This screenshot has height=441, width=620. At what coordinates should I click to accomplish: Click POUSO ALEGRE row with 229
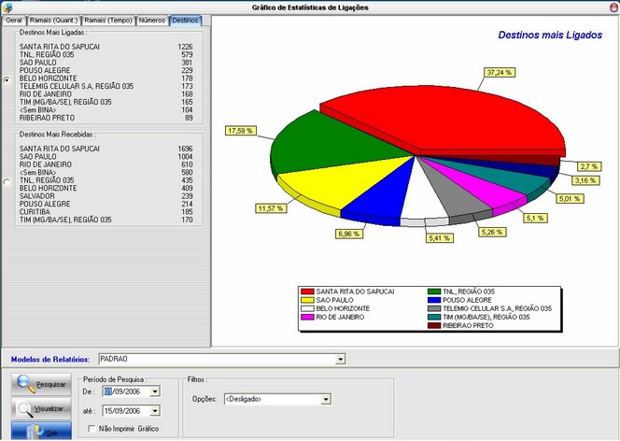click(x=106, y=70)
